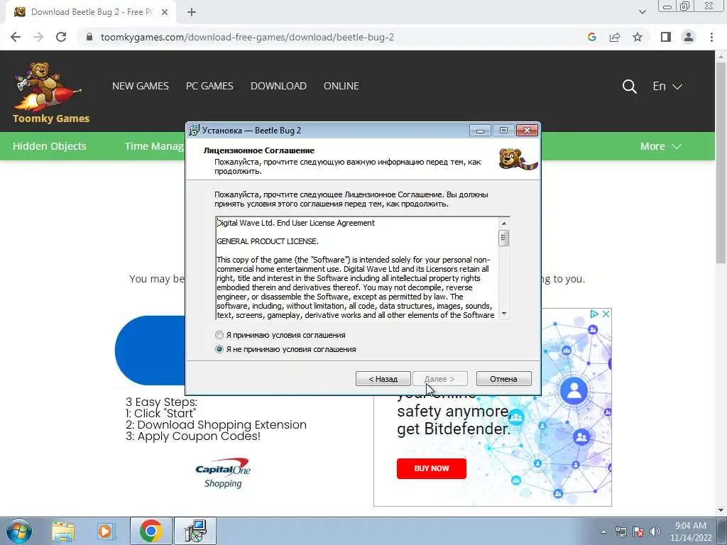Image resolution: width=727 pixels, height=545 pixels.
Task: Click the browser forward arrow
Action: (x=38, y=37)
